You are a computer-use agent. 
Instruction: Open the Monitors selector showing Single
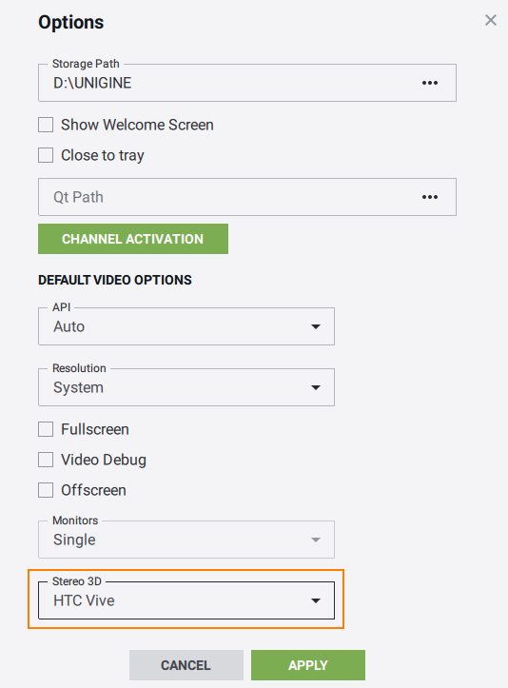click(186, 540)
